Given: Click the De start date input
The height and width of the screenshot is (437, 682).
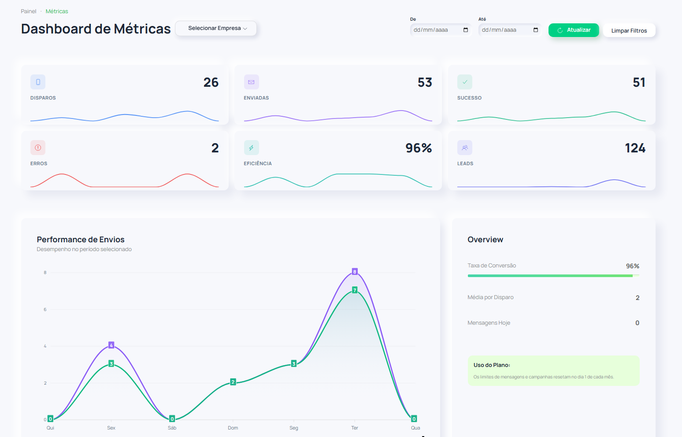Looking at the screenshot, I should pos(434,30).
